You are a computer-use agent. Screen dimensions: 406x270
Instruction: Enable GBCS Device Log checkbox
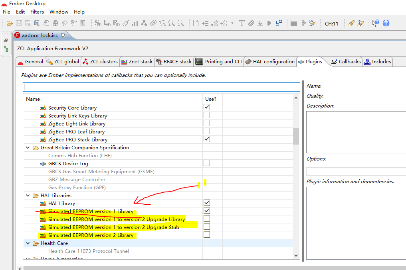click(x=207, y=163)
